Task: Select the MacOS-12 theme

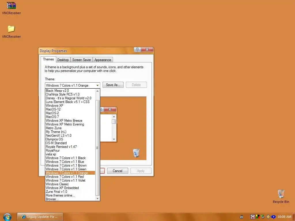Action: (70, 109)
